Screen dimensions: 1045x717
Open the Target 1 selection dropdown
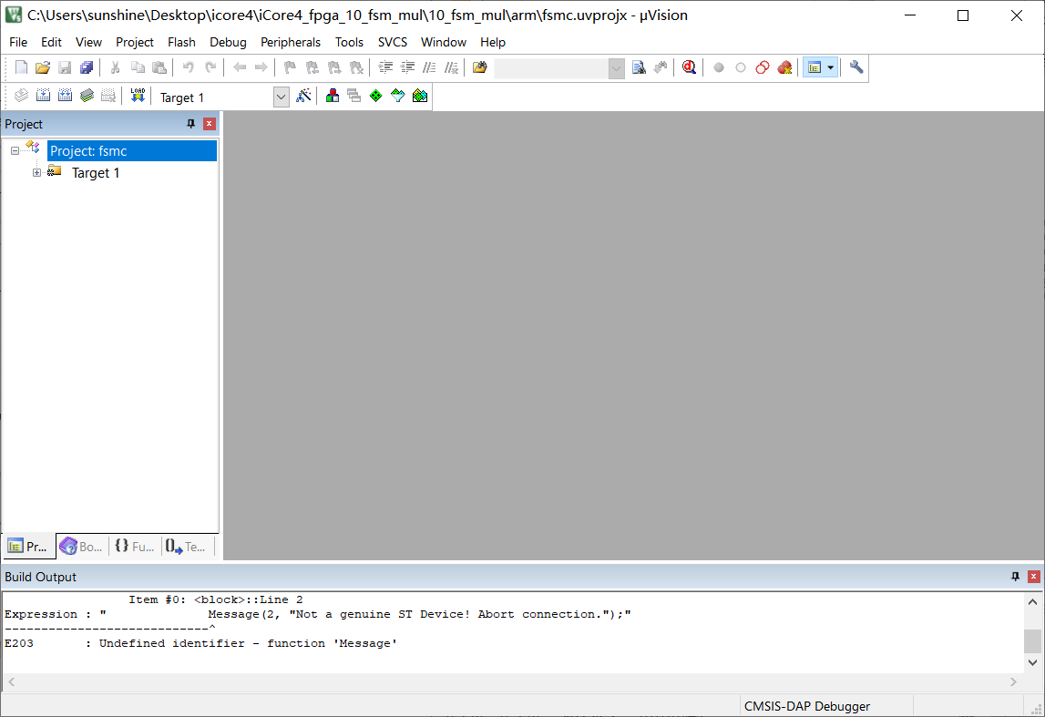[281, 97]
